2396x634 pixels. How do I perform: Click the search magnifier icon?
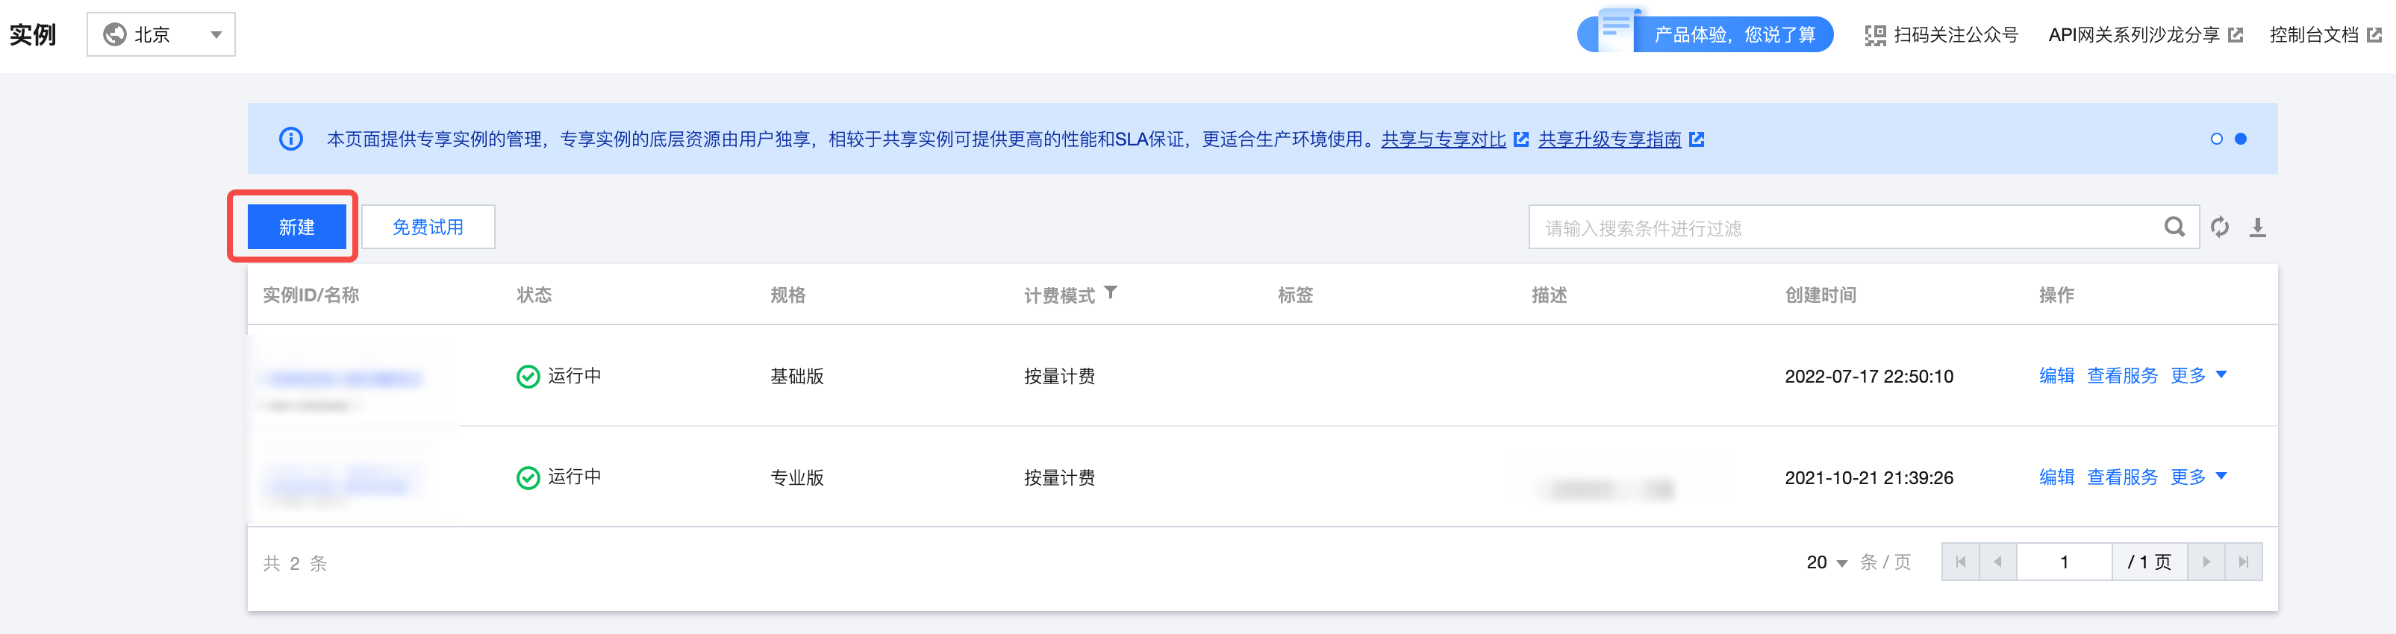pos(2174,227)
